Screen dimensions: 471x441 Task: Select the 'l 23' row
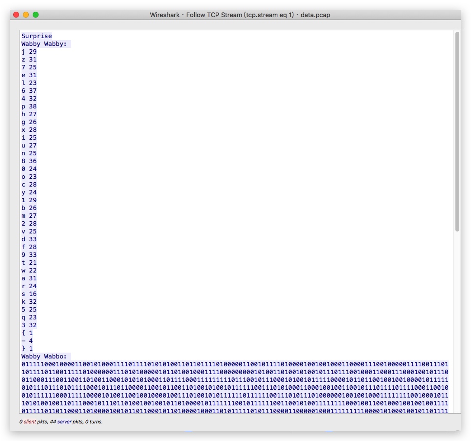(29, 83)
